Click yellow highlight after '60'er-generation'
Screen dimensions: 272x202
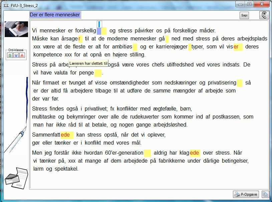click(x=147, y=153)
